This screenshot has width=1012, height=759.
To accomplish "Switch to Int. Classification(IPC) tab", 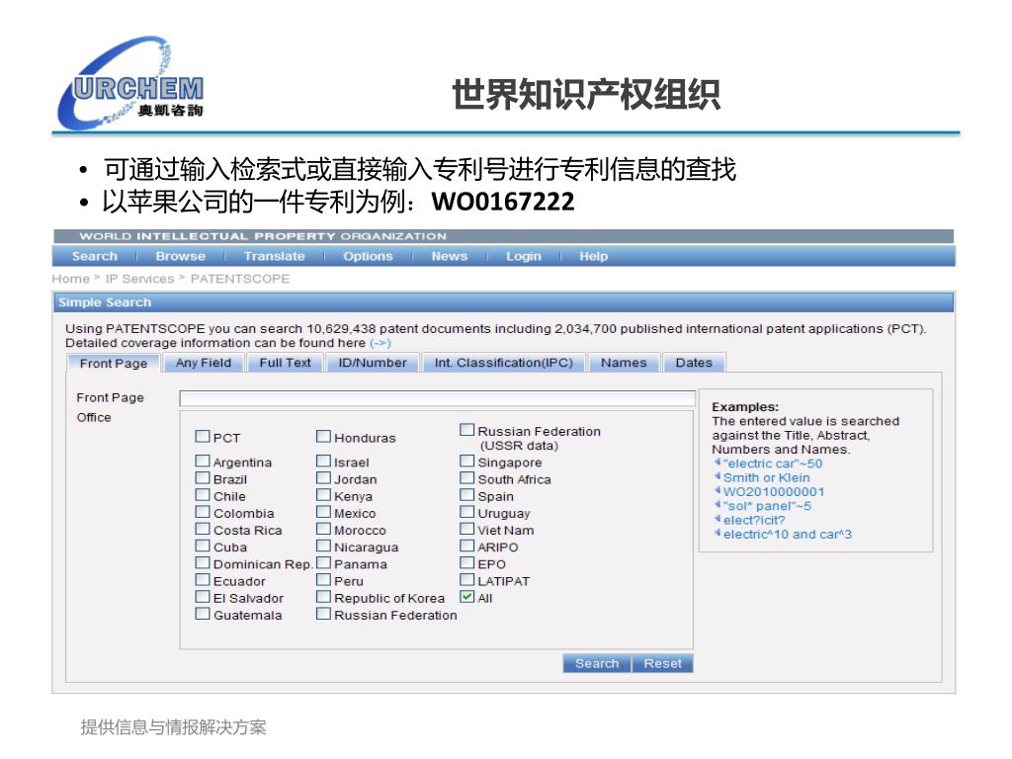I will (x=503, y=363).
